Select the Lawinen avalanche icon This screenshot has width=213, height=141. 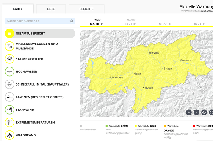click(x=9, y=97)
